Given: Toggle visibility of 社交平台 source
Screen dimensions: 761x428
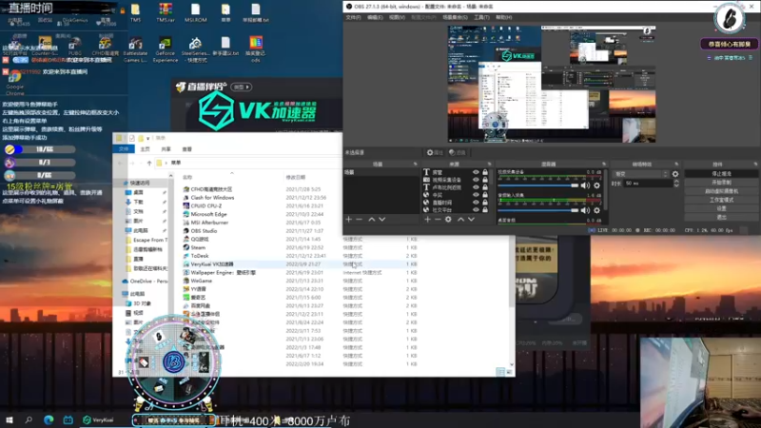Looking at the screenshot, I should pyautogui.click(x=476, y=209).
